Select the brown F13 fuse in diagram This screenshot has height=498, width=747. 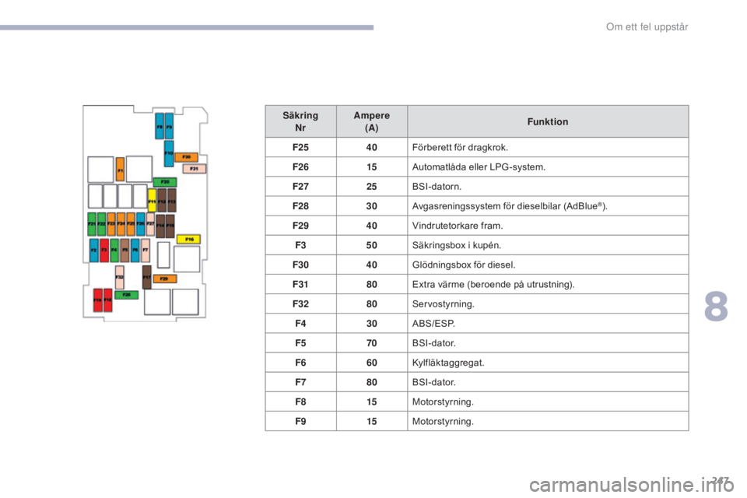click(172, 201)
